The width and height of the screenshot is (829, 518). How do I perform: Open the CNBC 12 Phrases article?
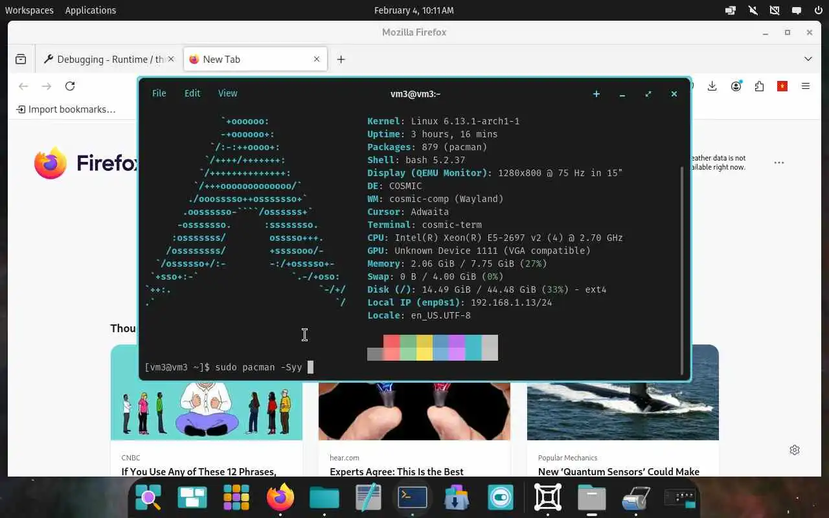tap(199, 471)
